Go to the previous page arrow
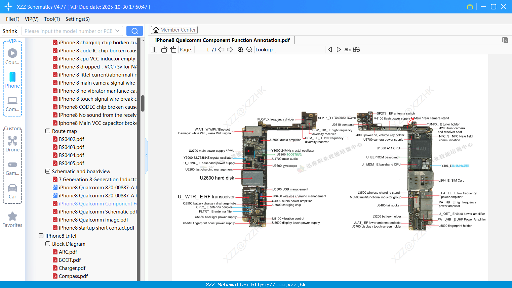This screenshot has width=512, height=288. click(221, 49)
